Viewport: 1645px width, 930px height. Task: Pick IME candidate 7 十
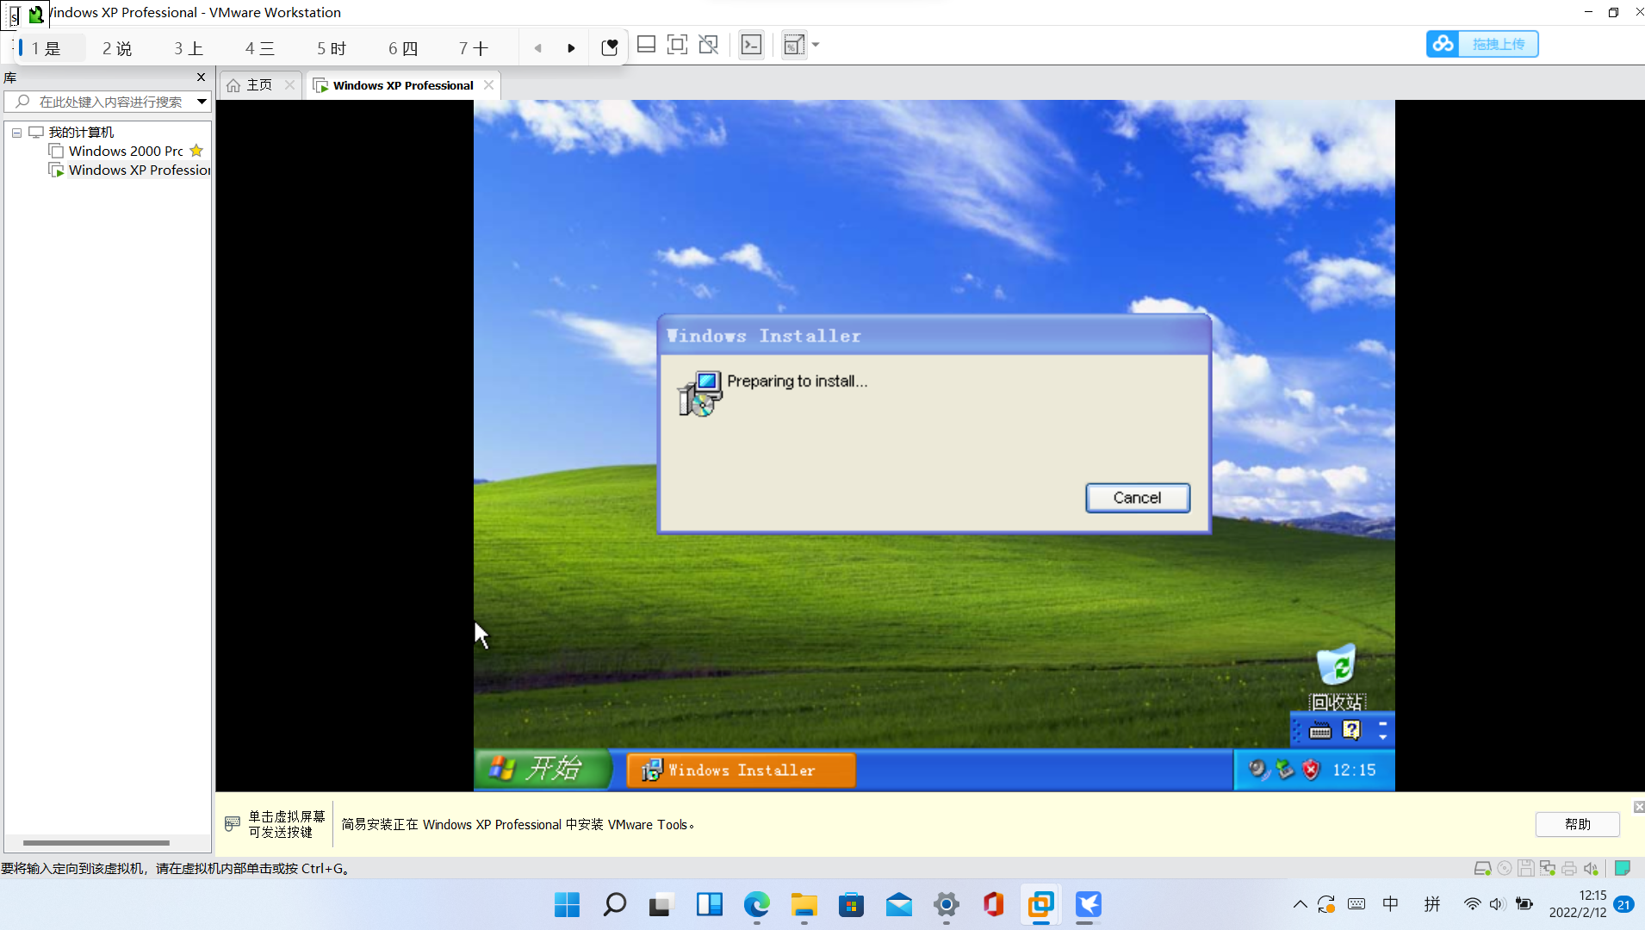tap(473, 48)
